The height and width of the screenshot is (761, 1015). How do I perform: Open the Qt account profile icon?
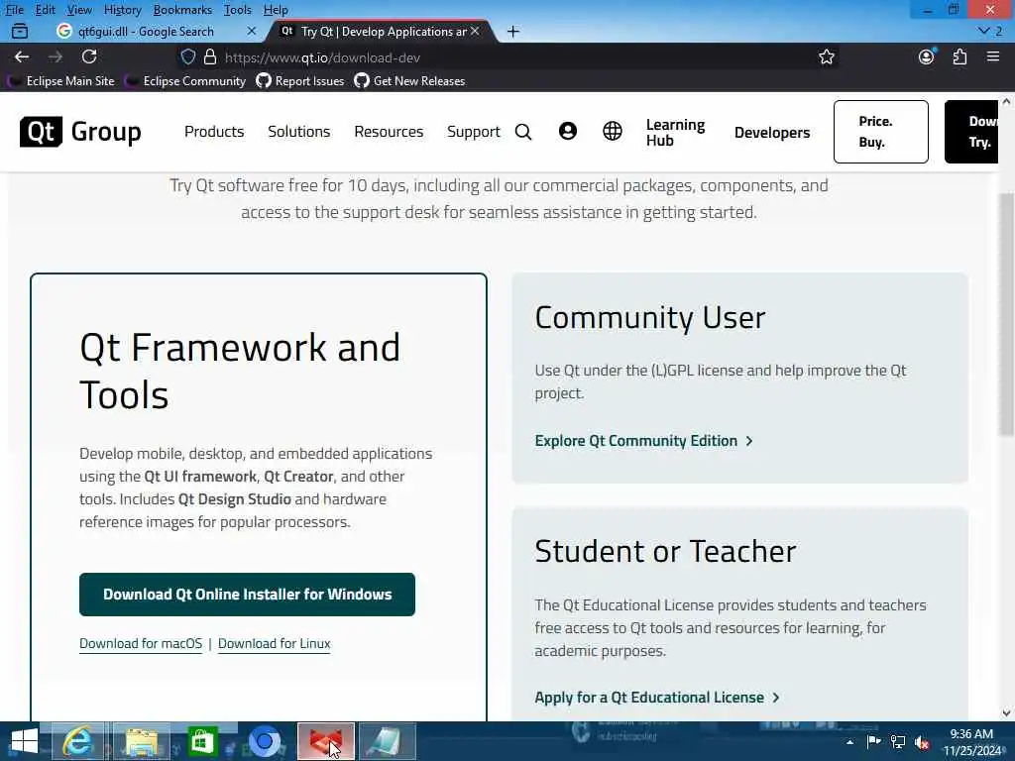click(x=568, y=132)
